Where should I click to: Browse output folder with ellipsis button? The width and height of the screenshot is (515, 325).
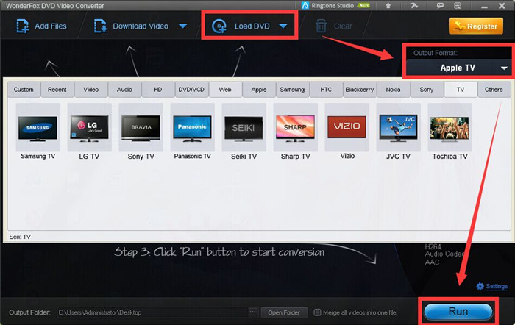pyautogui.click(x=252, y=312)
